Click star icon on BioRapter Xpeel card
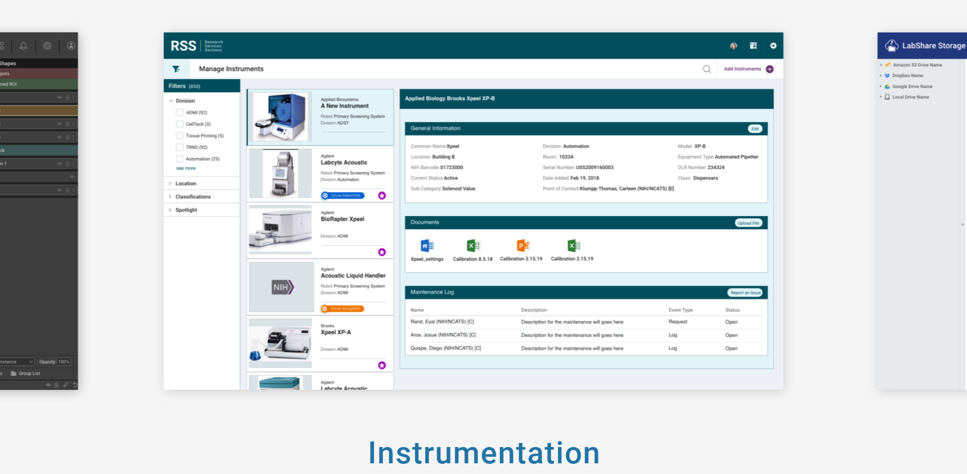Image resolution: width=967 pixels, height=474 pixels. [382, 252]
